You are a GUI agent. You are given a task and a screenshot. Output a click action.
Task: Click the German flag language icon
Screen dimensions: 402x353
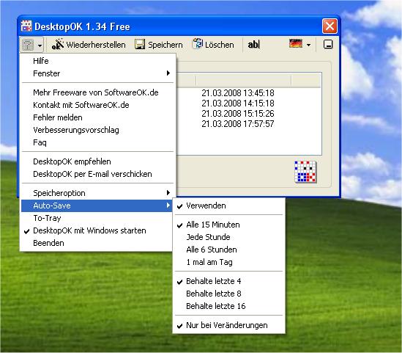[x=296, y=44]
